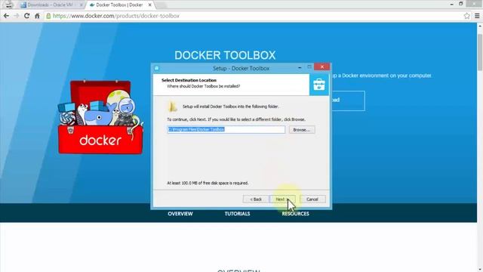Image resolution: width=483 pixels, height=272 pixels.
Task: Select the Docker Toolbox | Docker tab
Action: point(118,5)
